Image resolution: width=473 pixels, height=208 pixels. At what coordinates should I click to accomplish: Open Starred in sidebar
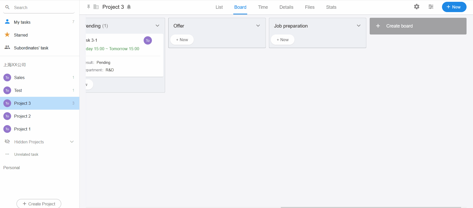(40, 35)
